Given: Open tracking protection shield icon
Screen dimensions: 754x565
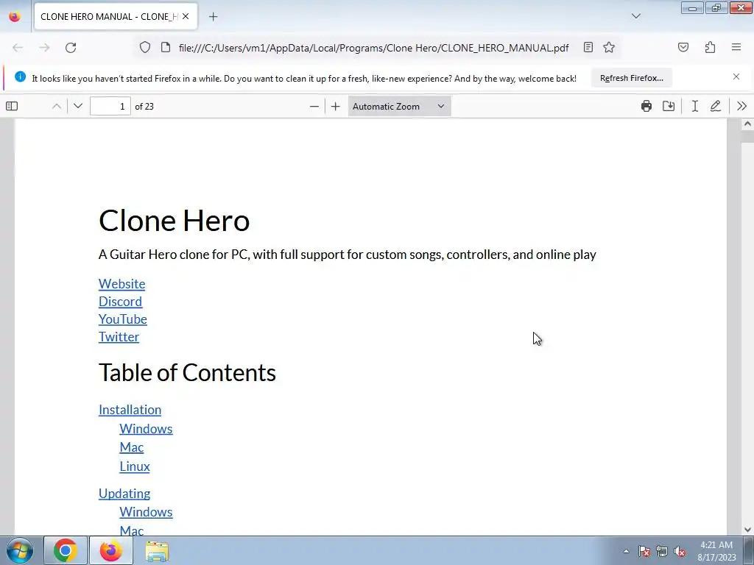Looking at the screenshot, I should click(145, 47).
